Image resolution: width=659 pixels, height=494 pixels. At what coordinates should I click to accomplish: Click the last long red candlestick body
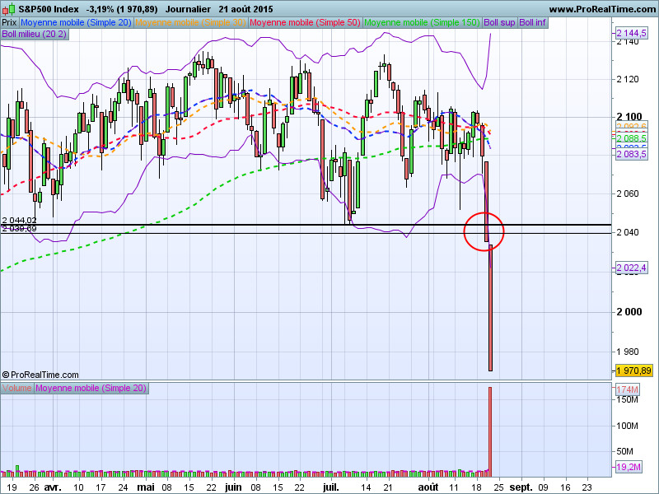tap(490, 308)
